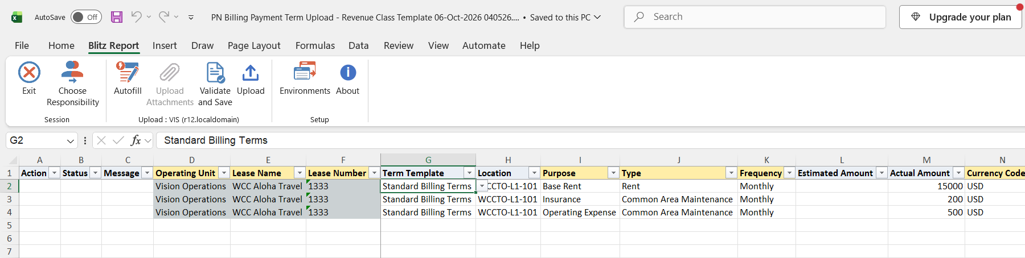Switch to the View tab
Screen dimensions: 1025x258
coord(438,45)
